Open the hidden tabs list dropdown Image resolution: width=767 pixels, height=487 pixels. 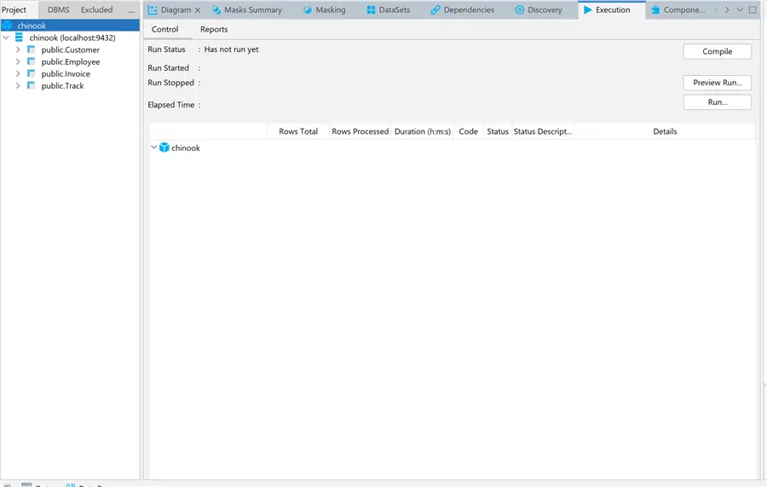(740, 9)
